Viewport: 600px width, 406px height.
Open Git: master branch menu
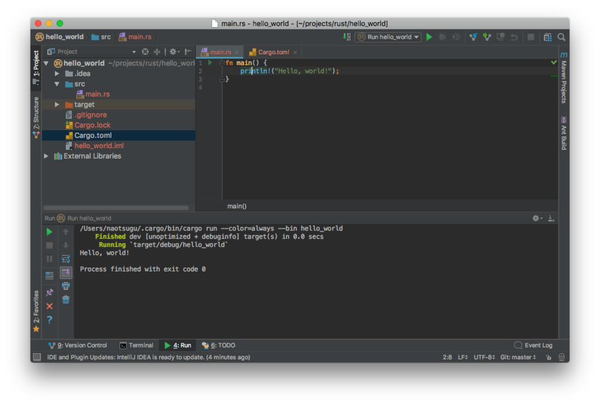[x=518, y=357]
